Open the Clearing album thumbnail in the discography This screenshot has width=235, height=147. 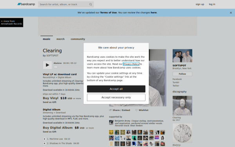click(x=183, y=105)
